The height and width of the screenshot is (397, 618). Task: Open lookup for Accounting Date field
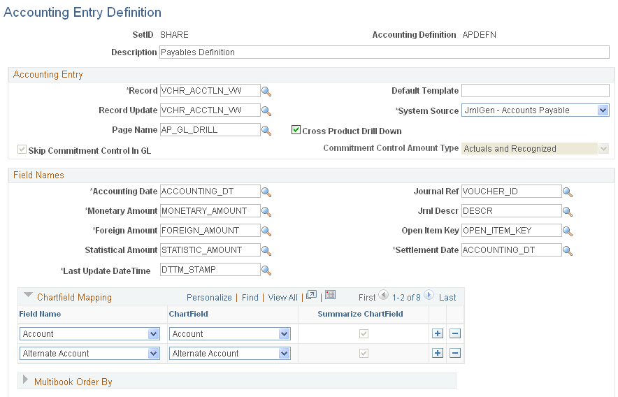coord(266,192)
